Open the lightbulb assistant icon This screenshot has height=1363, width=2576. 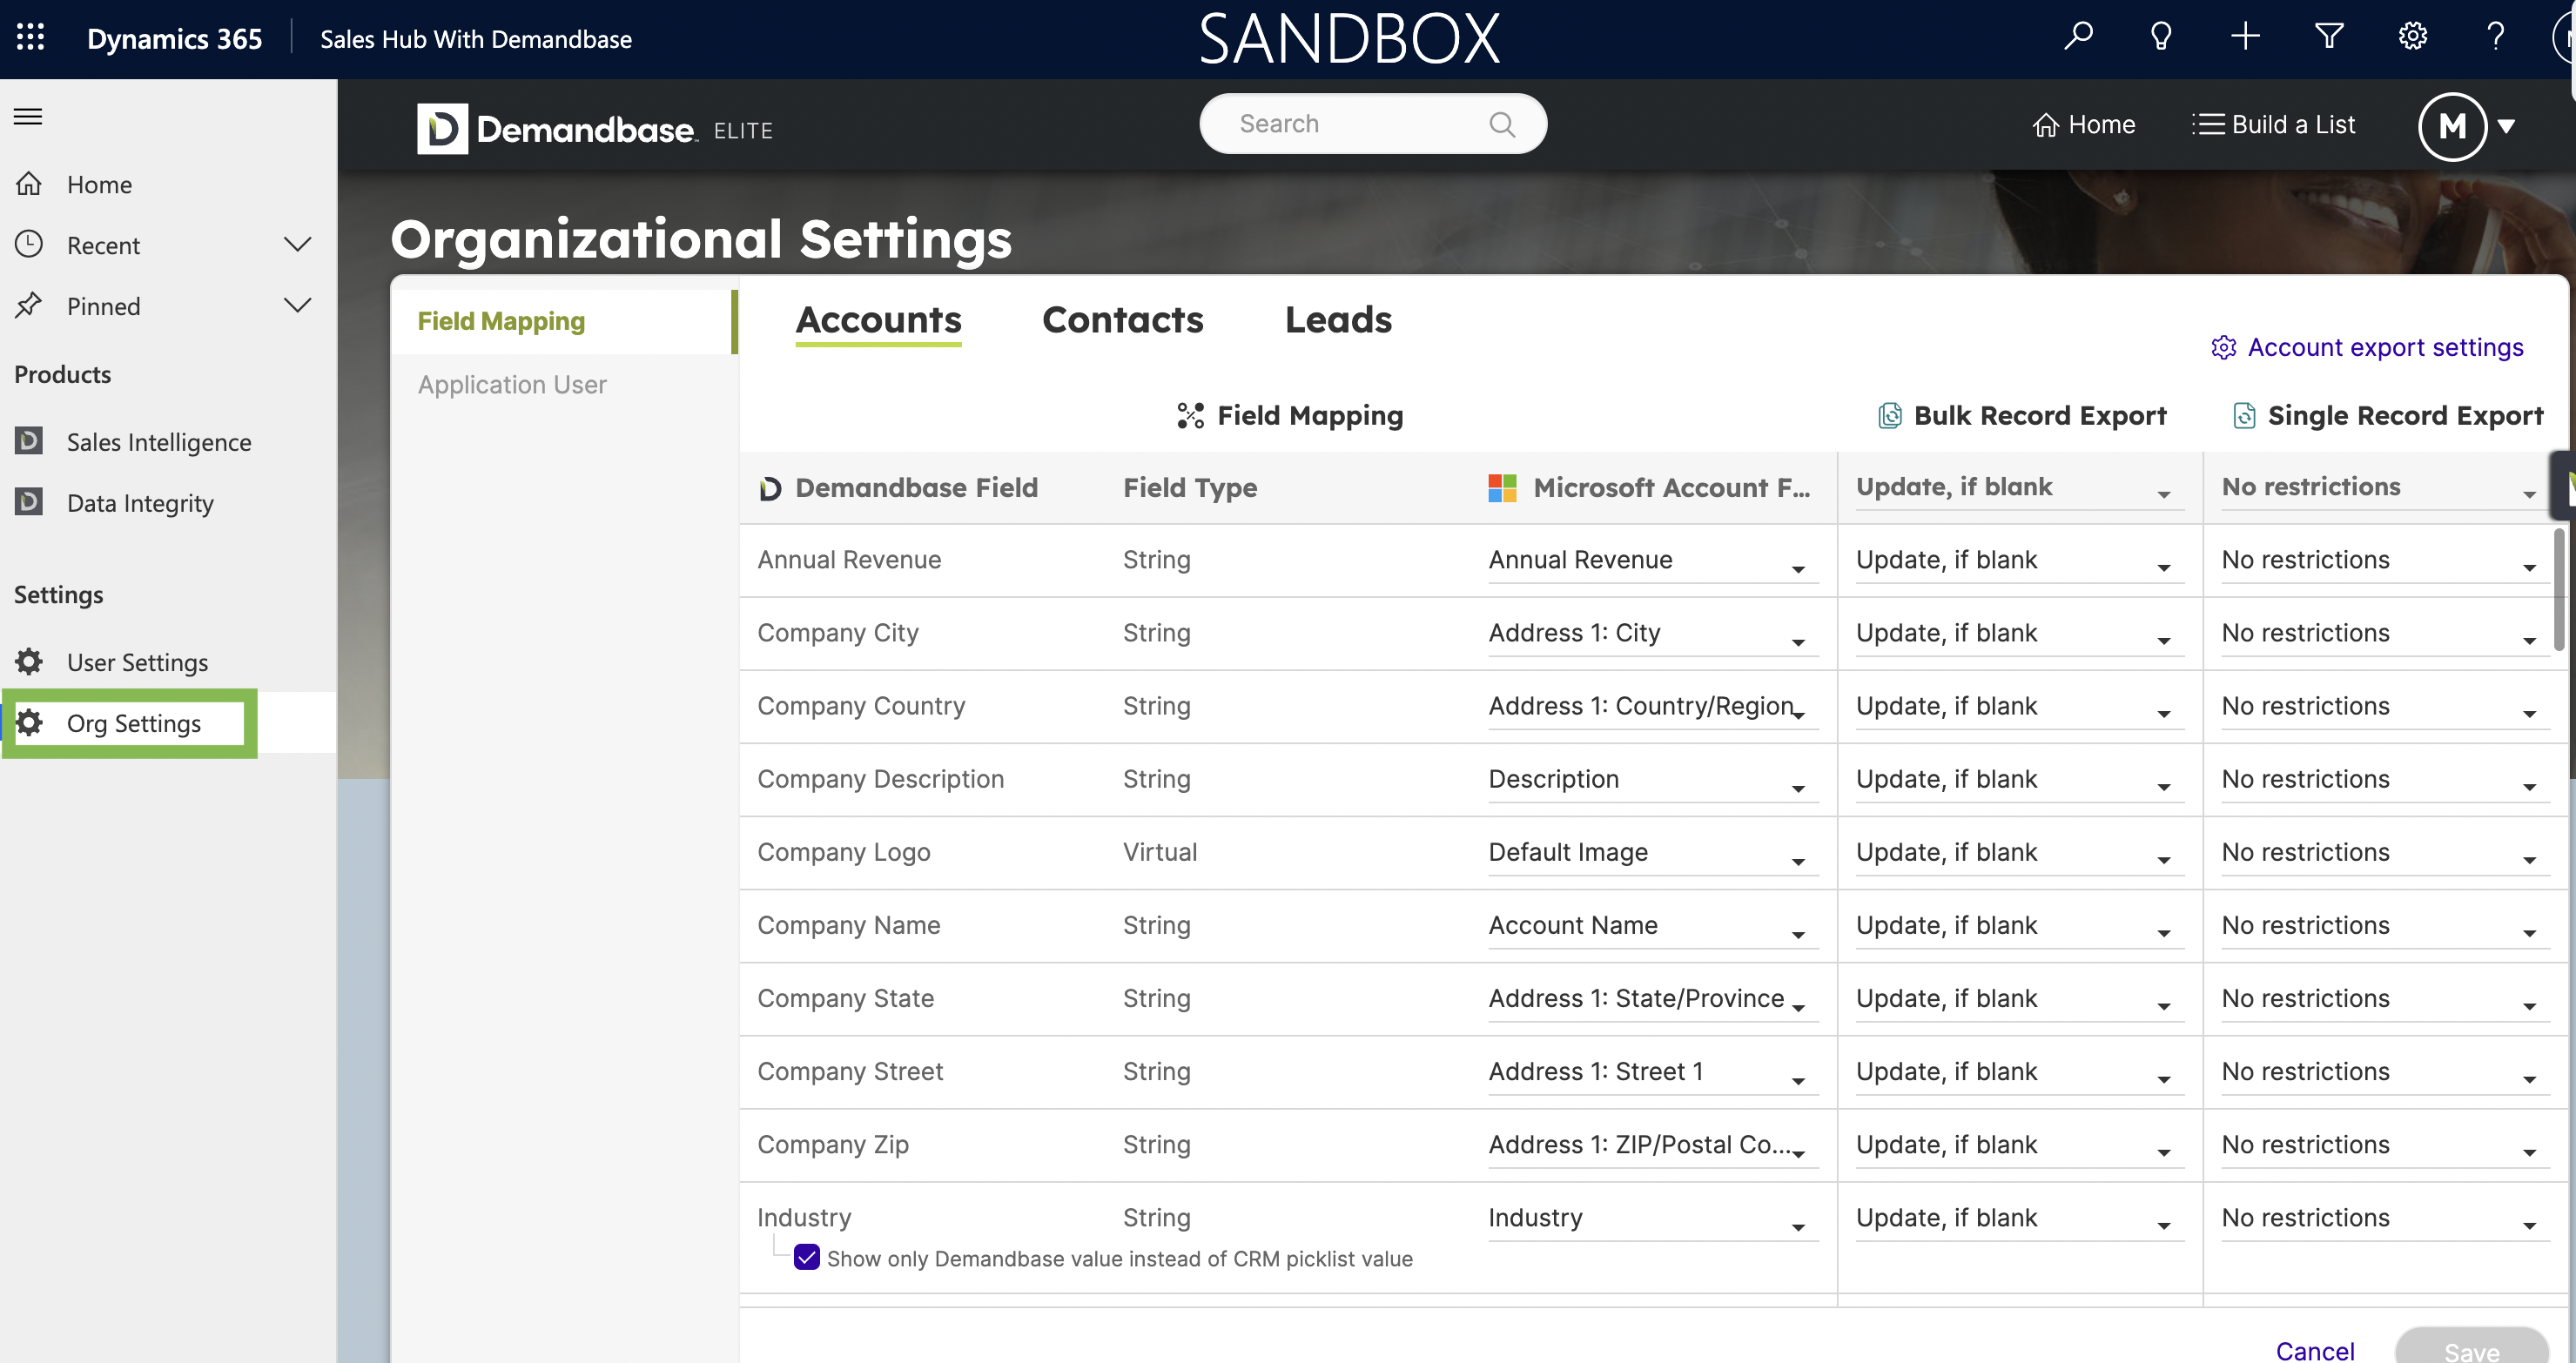(2161, 37)
